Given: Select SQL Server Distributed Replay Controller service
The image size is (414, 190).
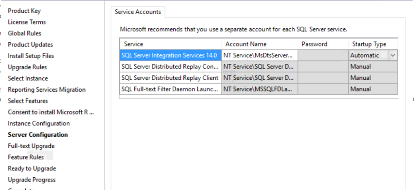Looking at the screenshot, I should (x=170, y=67).
